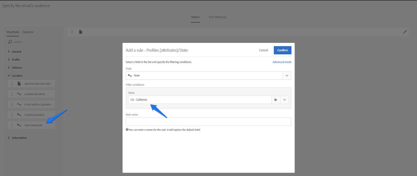The width and height of the screenshot is (417, 176).
Task: Click the magnifier icon in the Shortcuts search
Action: click(10, 42)
